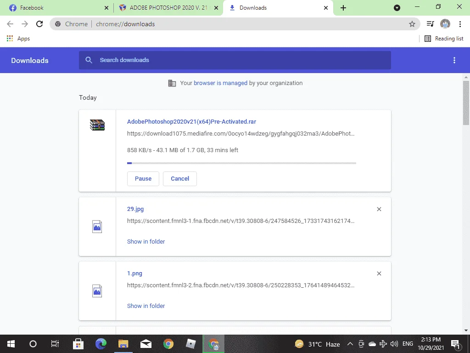Open the 31°C Haze weather widget
Image resolution: width=470 pixels, height=353 pixels.
(x=318, y=344)
